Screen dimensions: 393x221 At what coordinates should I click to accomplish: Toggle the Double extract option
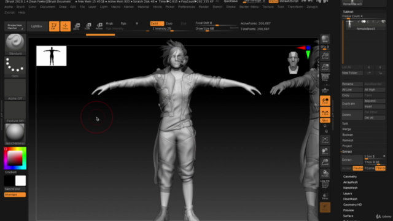coord(358,168)
